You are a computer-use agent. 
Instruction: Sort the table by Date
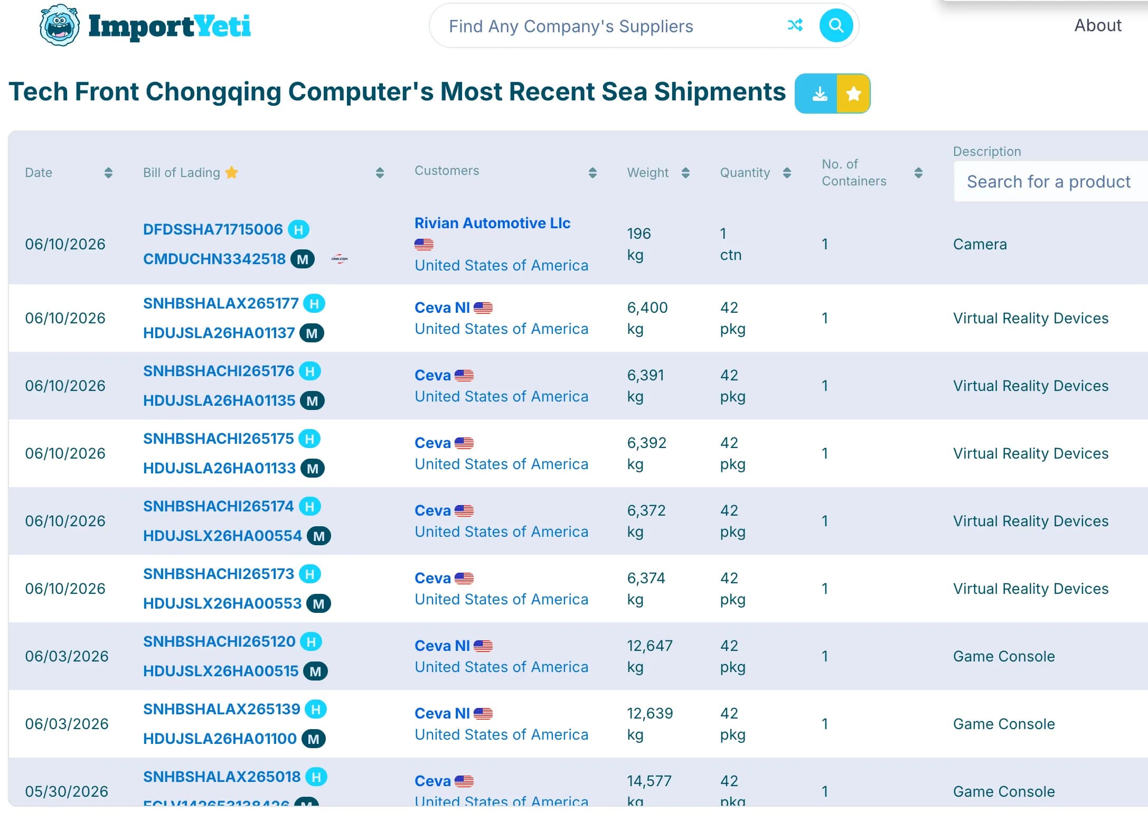108,173
